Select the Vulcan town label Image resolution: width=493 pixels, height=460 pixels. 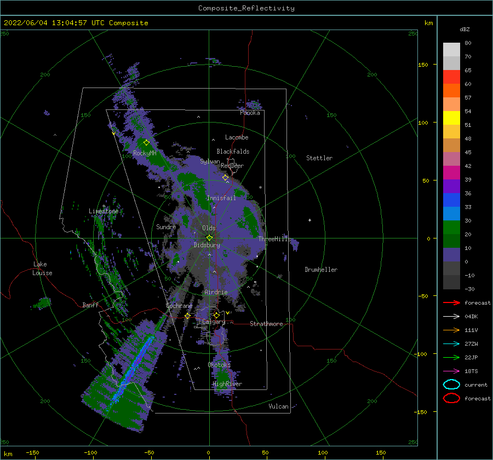coord(279,406)
